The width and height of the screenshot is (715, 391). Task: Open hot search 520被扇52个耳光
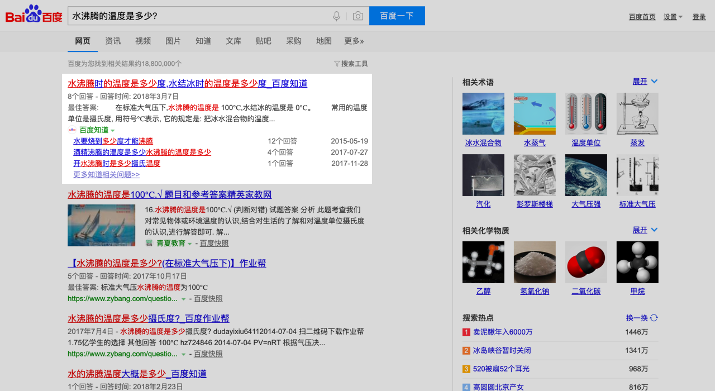[501, 369]
